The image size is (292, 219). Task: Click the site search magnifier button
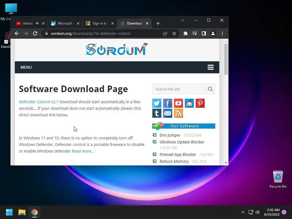click(210, 89)
